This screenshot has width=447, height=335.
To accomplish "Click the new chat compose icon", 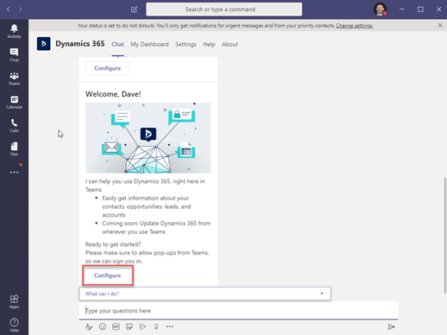I will click(135, 9).
